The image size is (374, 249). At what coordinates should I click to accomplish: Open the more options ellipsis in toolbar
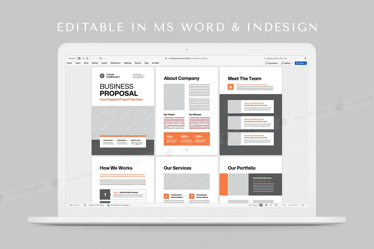pos(104,58)
